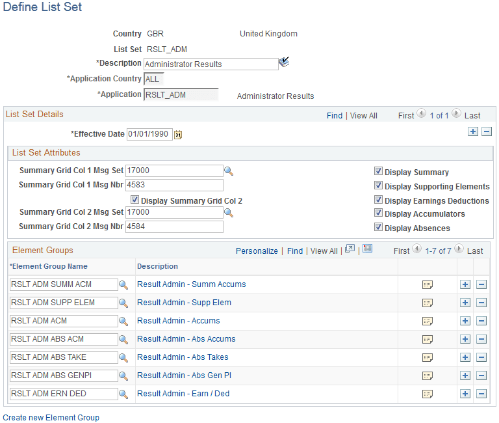
Task: Go to previous List Set Details row
Action: (421, 113)
